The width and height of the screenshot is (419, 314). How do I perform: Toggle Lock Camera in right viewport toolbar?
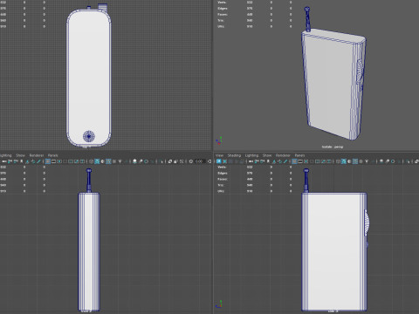tap(257, 161)
